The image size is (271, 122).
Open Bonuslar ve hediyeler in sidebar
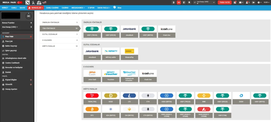(17, 68)
